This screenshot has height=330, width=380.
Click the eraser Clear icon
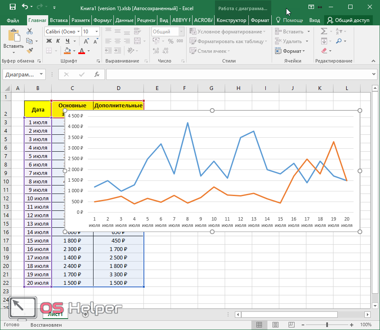pos(324,51)
